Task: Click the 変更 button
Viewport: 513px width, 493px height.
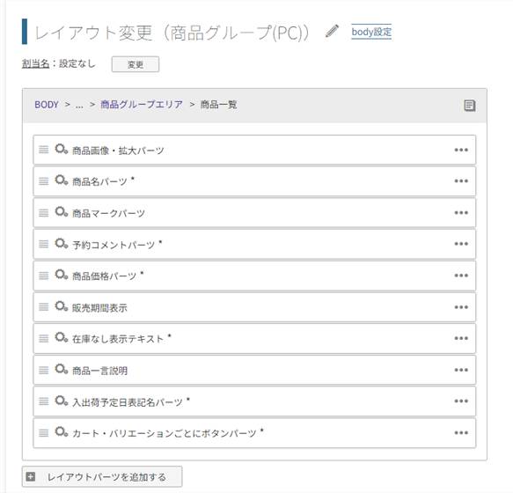Action: click(136, 64)
